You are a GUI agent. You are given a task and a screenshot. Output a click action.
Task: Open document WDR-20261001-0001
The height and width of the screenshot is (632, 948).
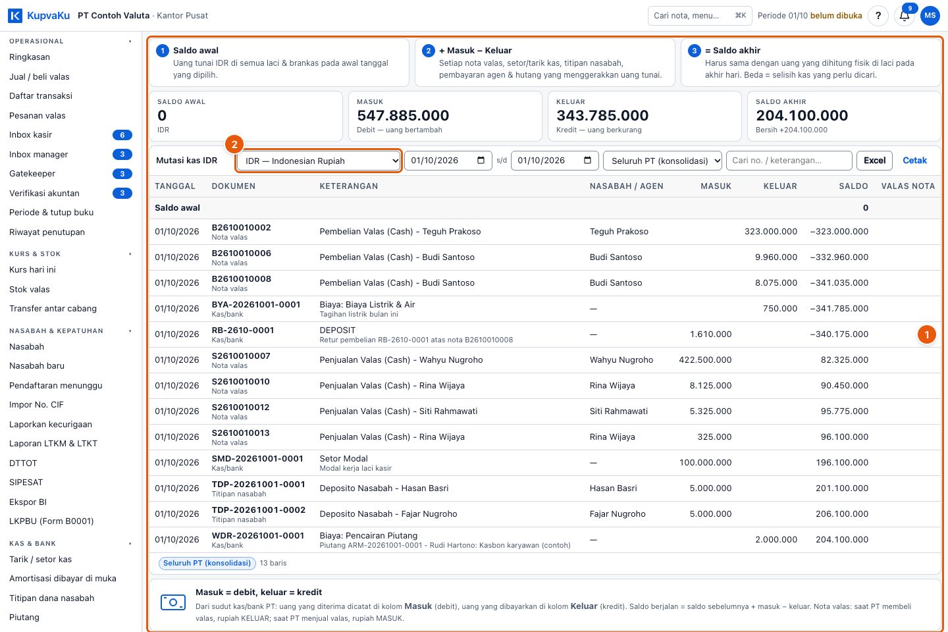coord(258,536)
